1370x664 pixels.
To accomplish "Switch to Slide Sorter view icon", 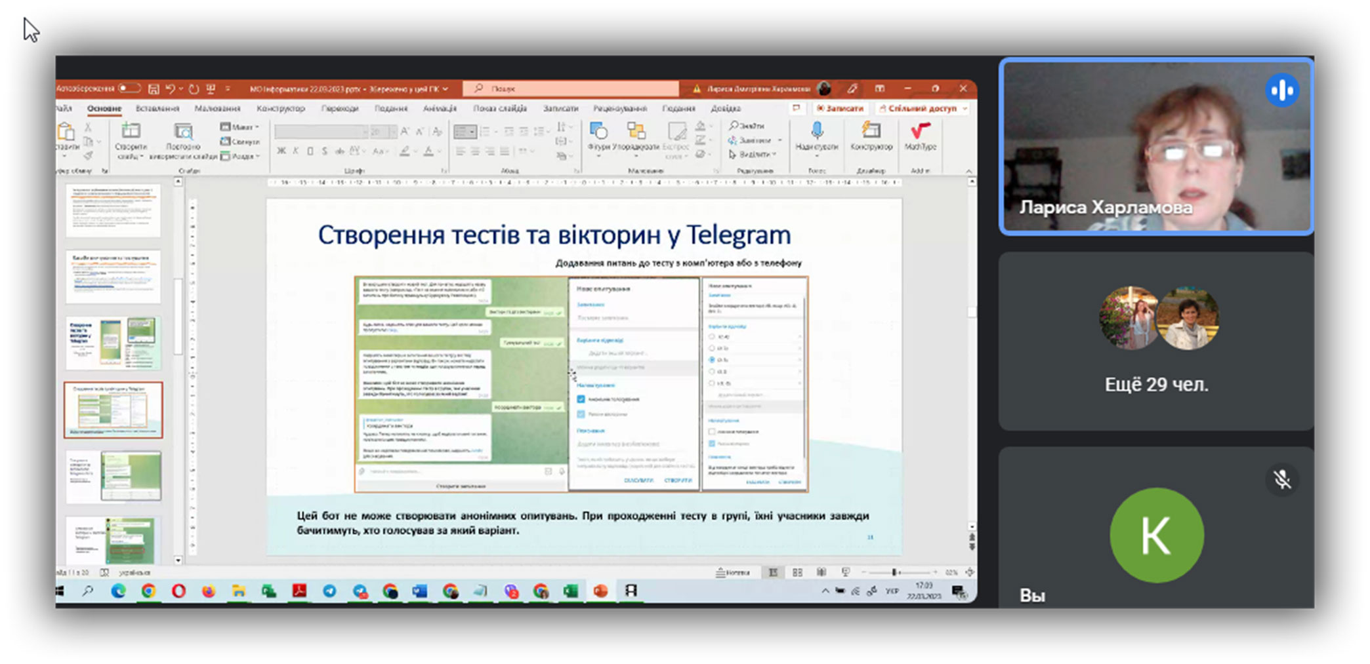I will [x=797, y=572].
